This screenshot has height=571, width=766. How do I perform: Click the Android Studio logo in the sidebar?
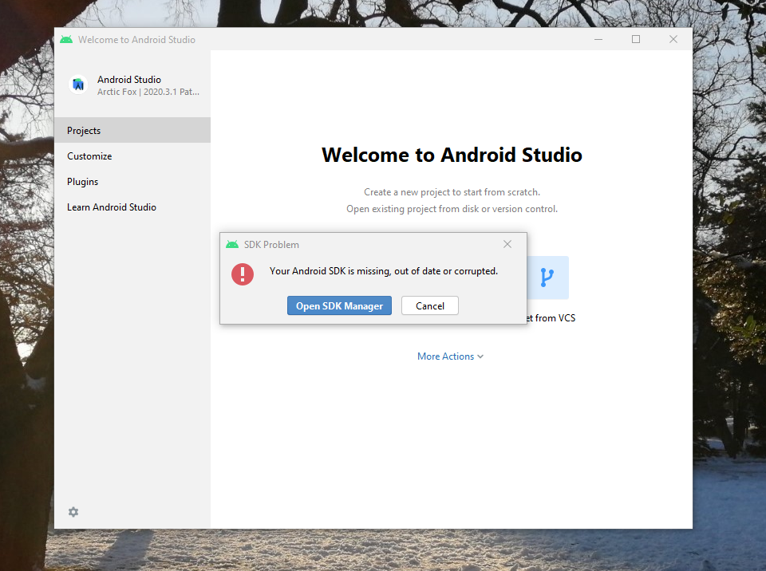[x=78, y=85]
